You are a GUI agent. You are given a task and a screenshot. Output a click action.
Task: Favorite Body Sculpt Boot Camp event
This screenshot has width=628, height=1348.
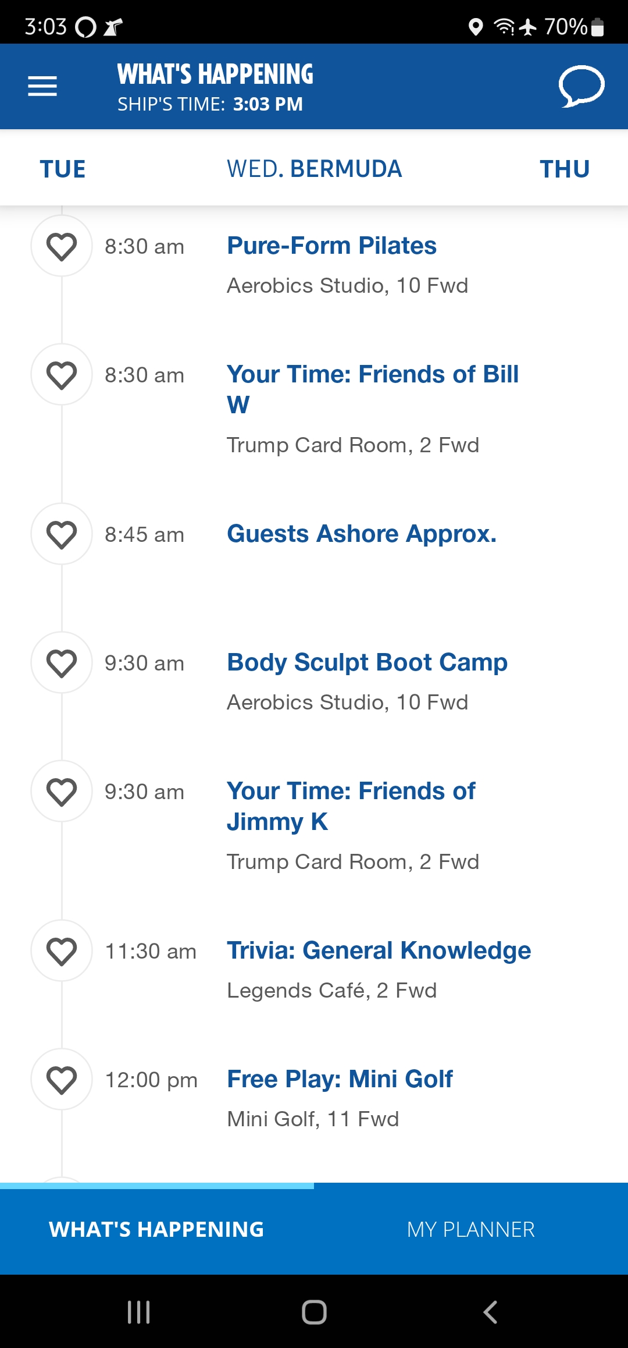[62, 662]
